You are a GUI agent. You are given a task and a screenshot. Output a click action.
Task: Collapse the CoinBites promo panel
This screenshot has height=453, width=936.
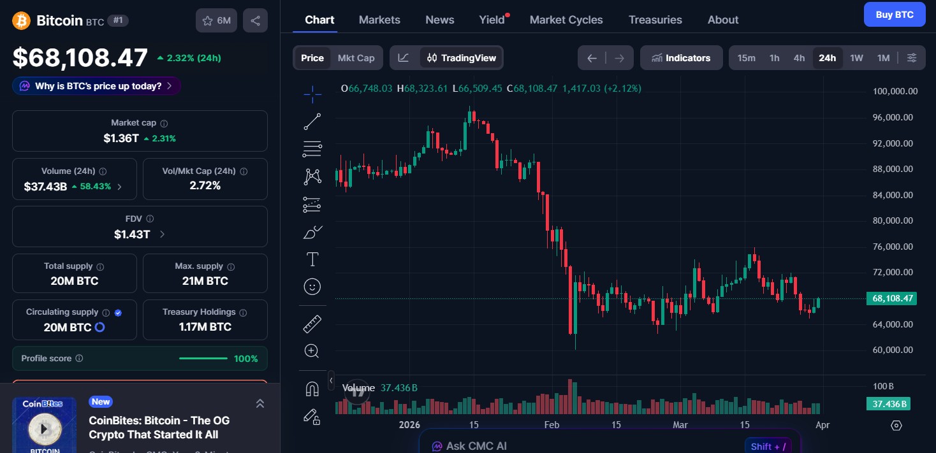click(260, 403)
